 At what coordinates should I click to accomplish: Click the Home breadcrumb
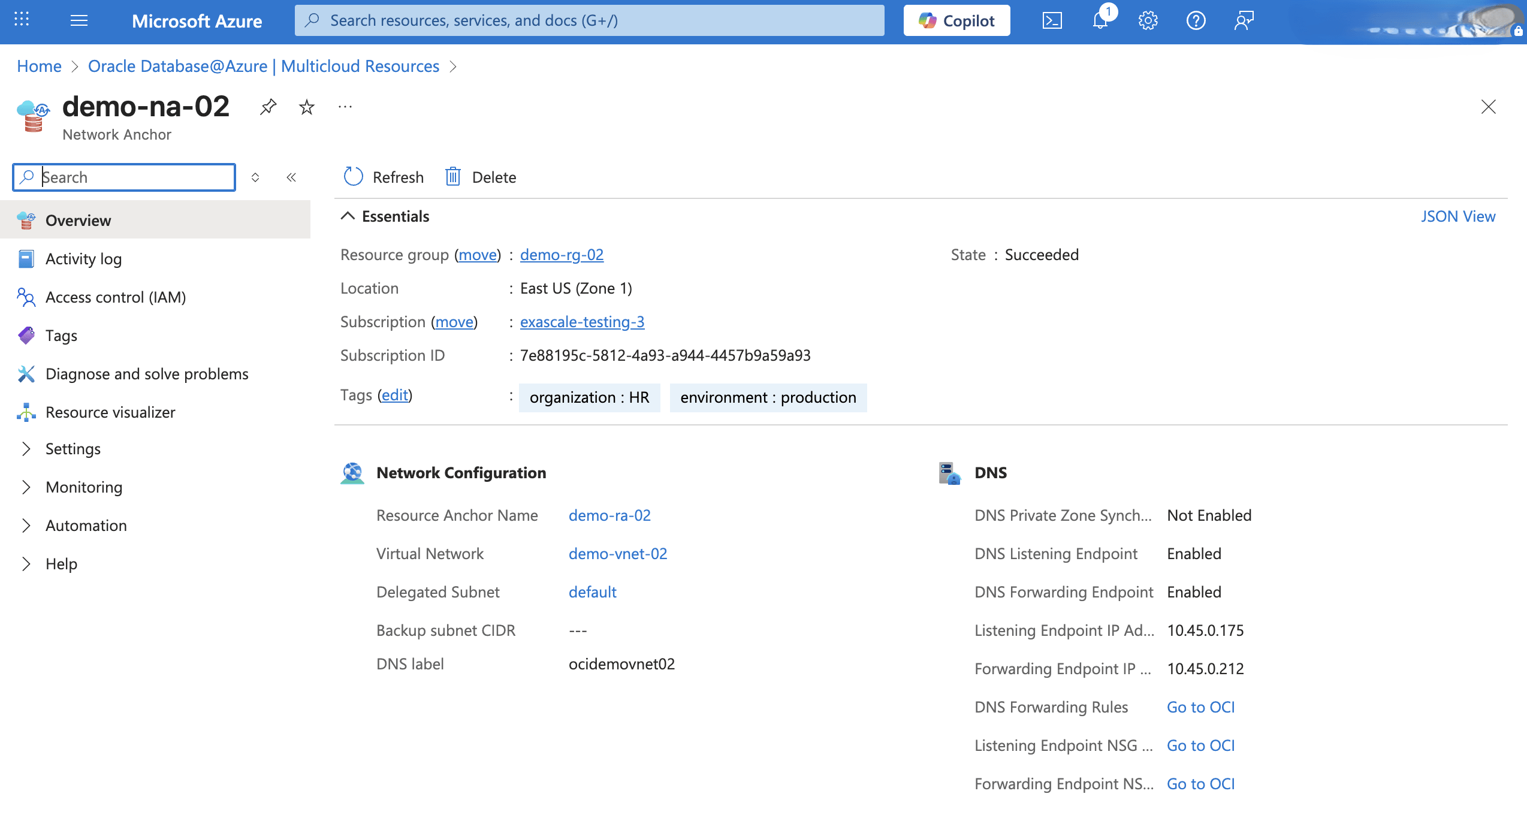[39, 66]
